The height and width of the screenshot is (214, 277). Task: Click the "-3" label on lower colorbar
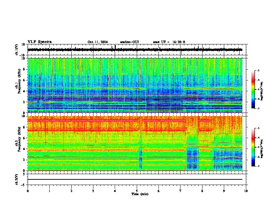258,128
